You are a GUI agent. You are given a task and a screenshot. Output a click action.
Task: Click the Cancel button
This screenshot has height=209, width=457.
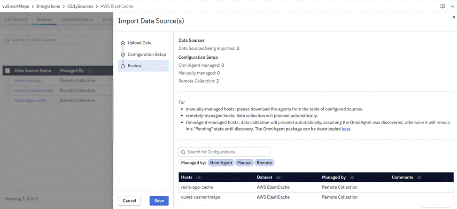point(129,201)
